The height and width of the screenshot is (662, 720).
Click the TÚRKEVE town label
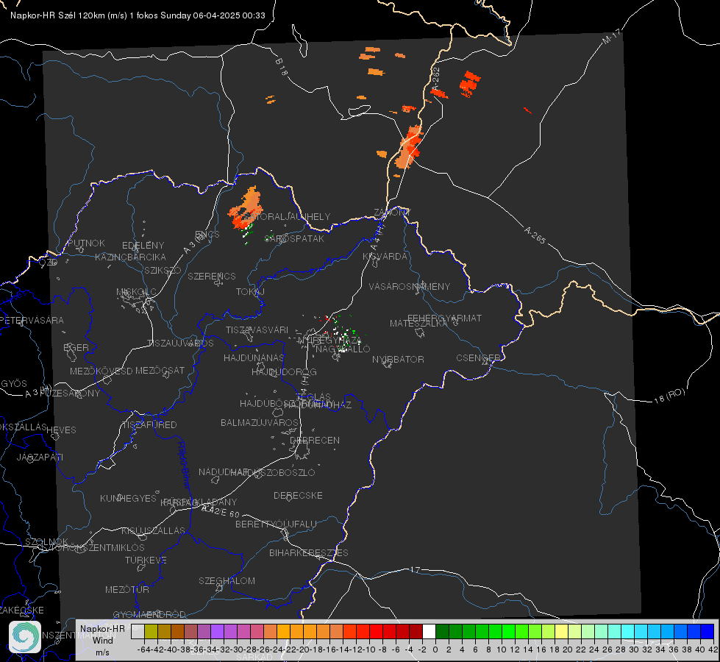[x=146, y=560]
